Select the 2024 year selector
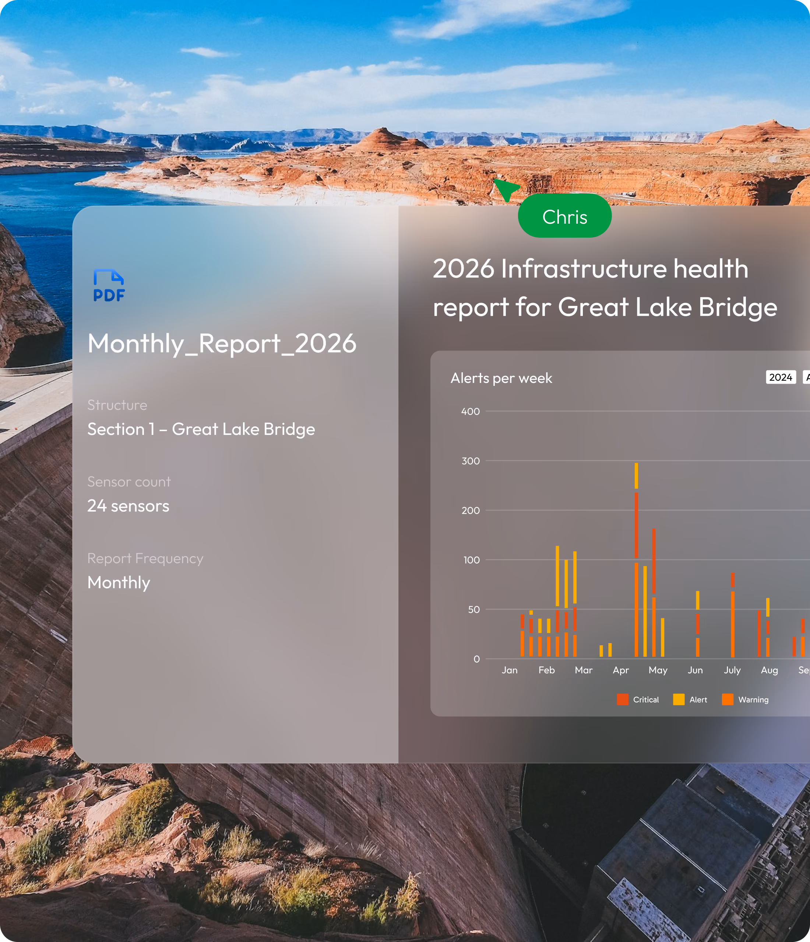 [x=781, y=377]
